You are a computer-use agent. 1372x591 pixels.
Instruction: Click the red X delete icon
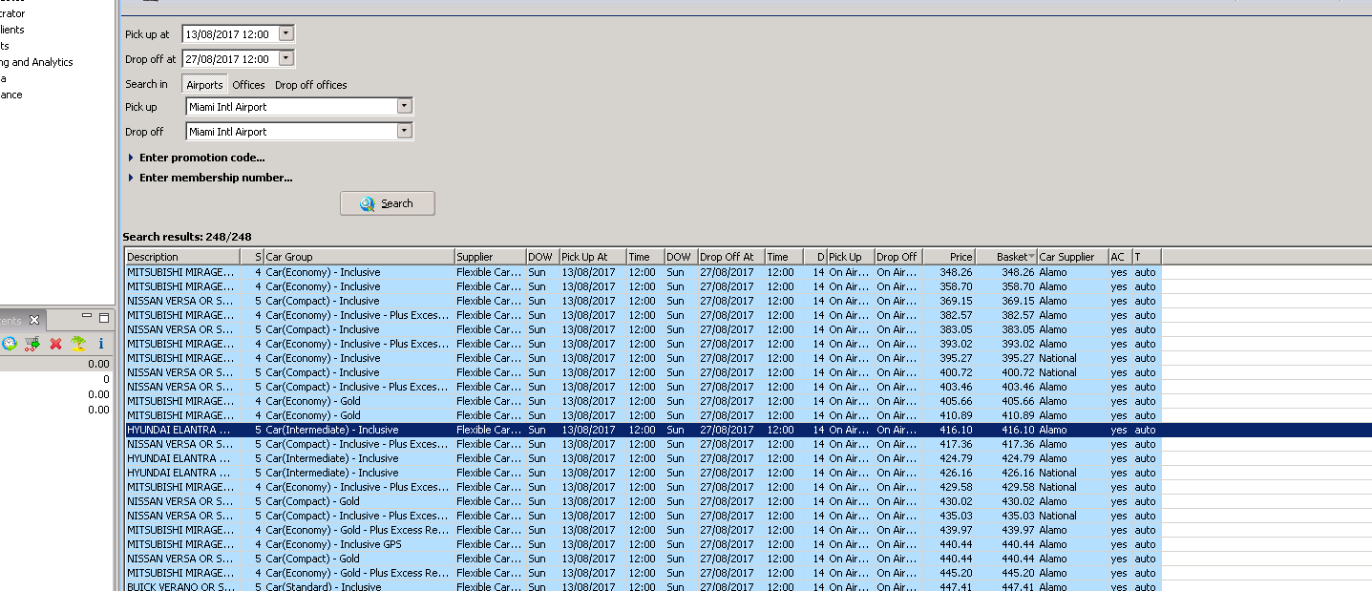coord(55,344)
